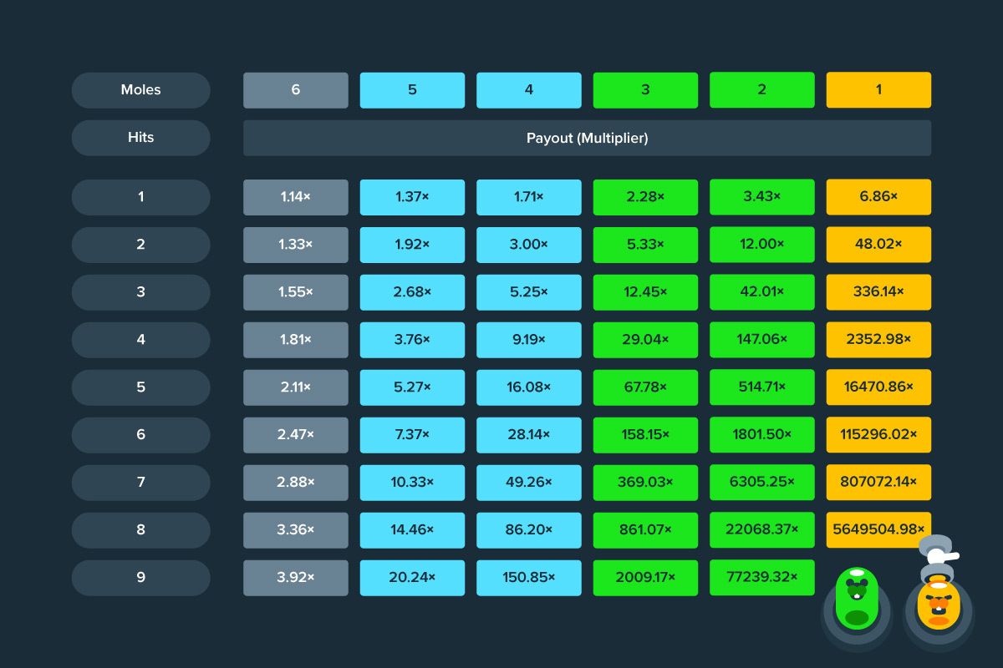Select the 1.14× payout cell
The width and height of the screenshot is (1003, 668).
[x=296, y=197]
